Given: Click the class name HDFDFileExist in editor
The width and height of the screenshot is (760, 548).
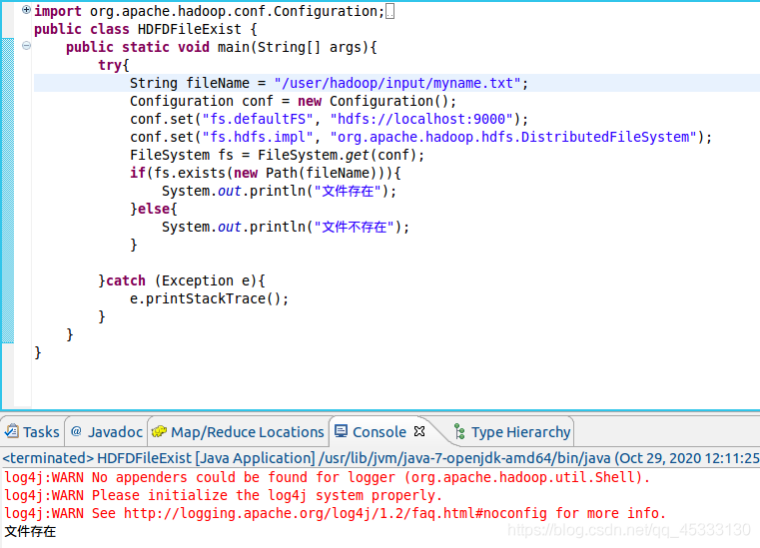Looking at the screenshot, I should point(189,29).
